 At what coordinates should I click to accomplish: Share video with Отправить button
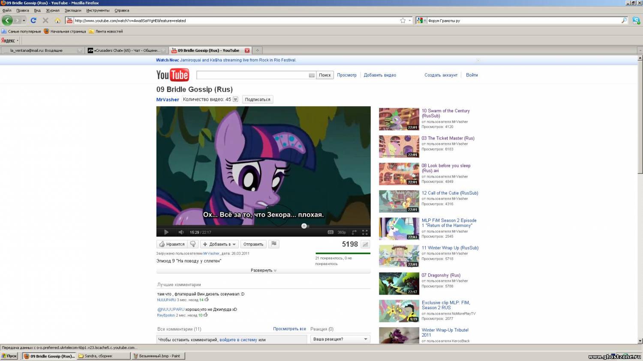click(253, 244)
